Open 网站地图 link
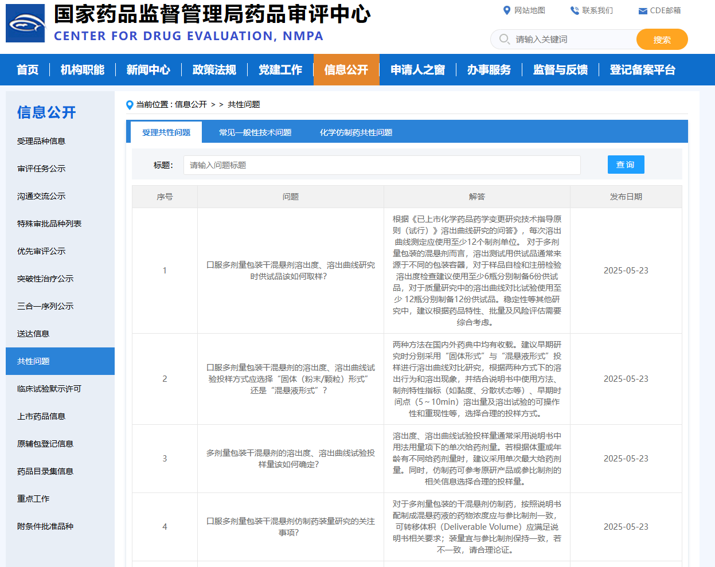Screen dimensions: 715x567 529,10
